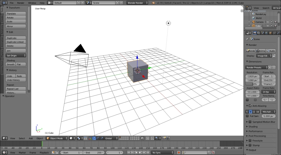Click the translate manipulator arrow icon
281x155 pixels.
(94, 138)
